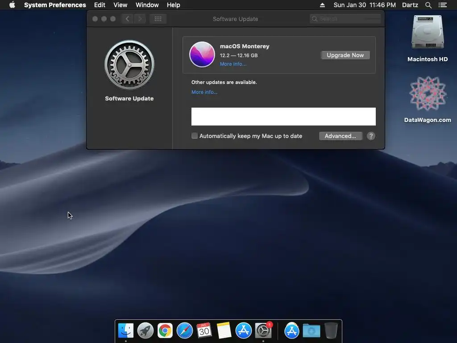Close the Software Update window
Screen dimensions: 457x343
click(x=95, y=19)
